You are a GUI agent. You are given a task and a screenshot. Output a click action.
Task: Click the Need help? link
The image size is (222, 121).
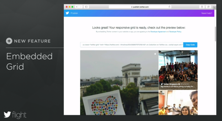tap(207, 13)
